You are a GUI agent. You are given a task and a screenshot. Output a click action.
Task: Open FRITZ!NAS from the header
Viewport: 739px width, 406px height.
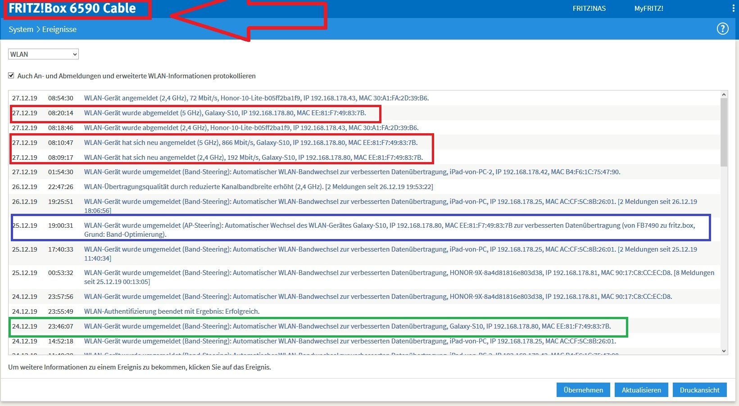pos(589,9)
